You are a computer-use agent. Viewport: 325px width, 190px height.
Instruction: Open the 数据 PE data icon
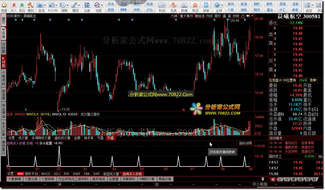click(184, 5)
